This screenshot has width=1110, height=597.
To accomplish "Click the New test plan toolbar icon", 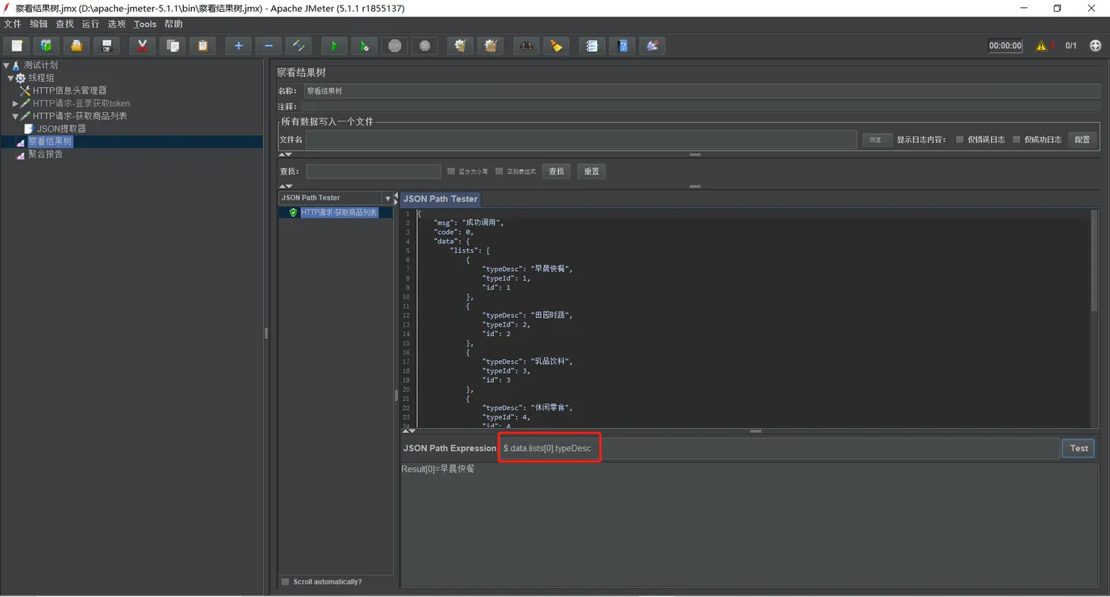I will click(17, 46).
